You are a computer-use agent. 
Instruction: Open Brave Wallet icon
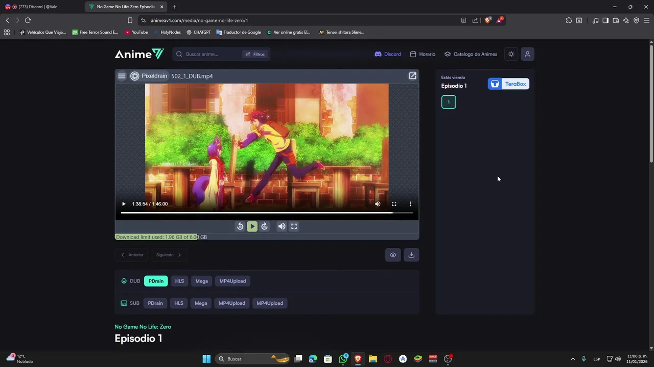click(x=616, y=20)
